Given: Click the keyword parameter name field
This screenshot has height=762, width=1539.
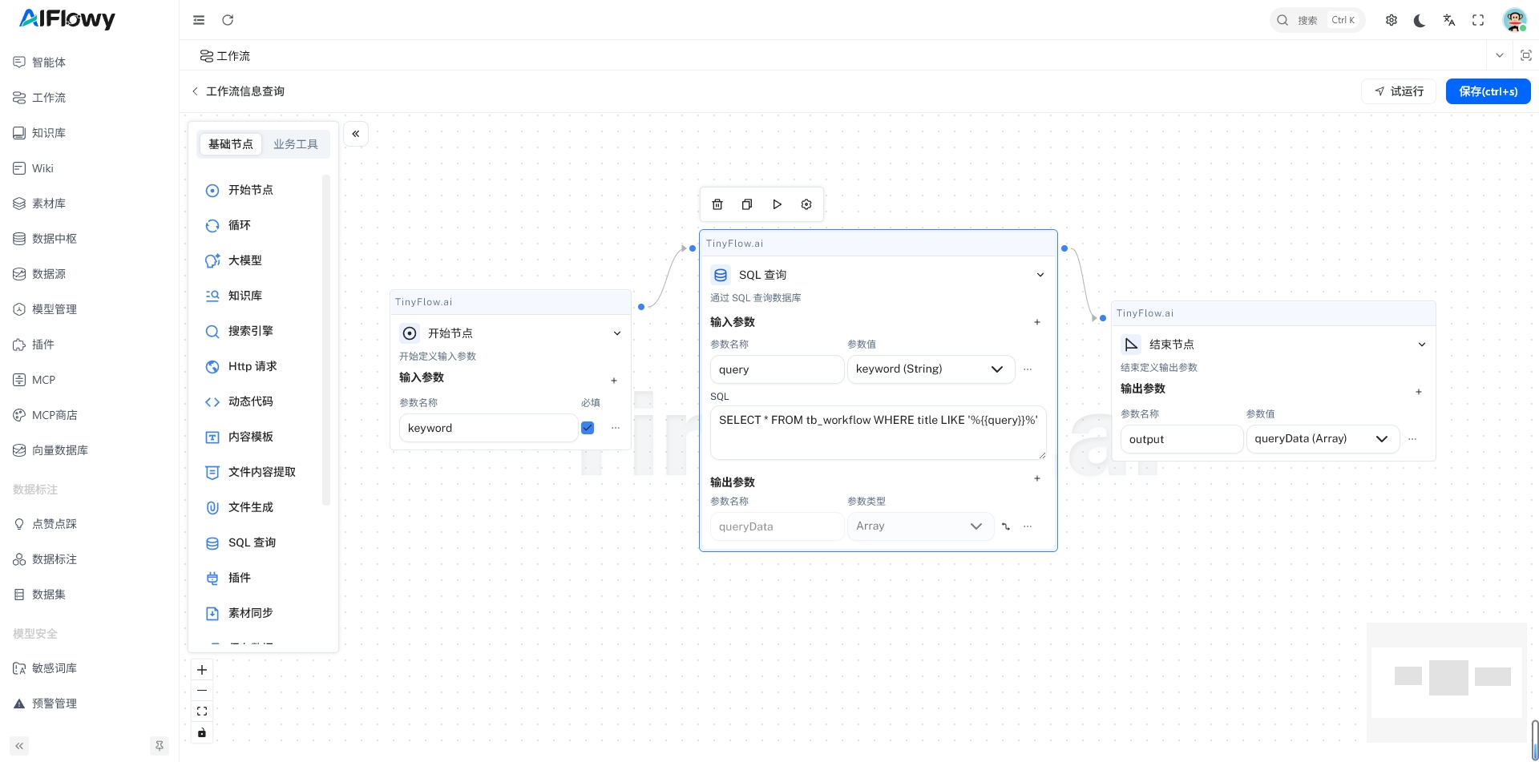Looking at the screenshot, I should pyautogui.click(x=488, y=428).
